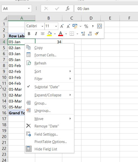
Task: Click the Group icon
Action: pyautogui.click(x=28, y=103)
